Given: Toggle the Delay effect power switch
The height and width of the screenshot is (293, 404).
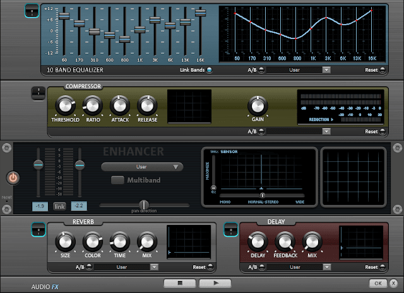Looking at the screenshot, I should 230,229.
